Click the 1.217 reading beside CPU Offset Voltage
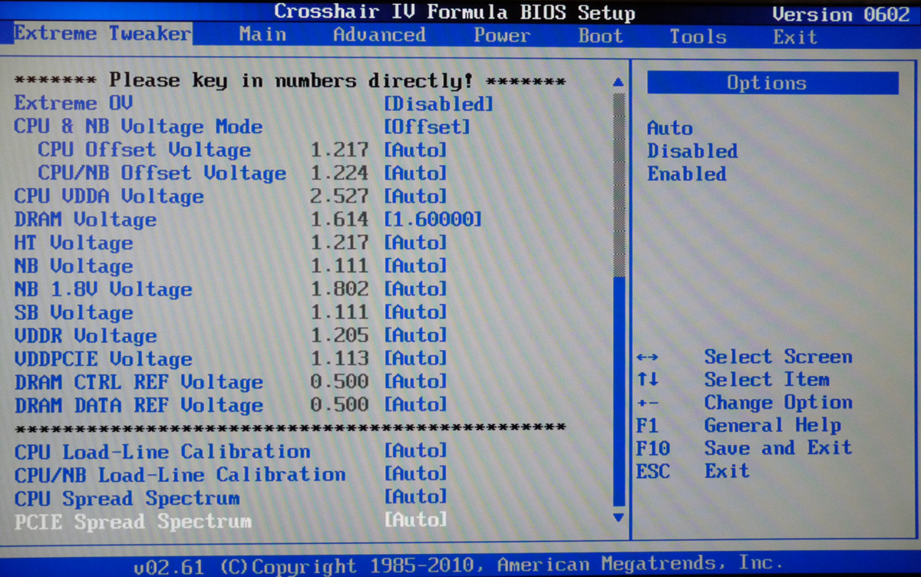The height and width of the screenshot is (577, 921). [339, 150]
